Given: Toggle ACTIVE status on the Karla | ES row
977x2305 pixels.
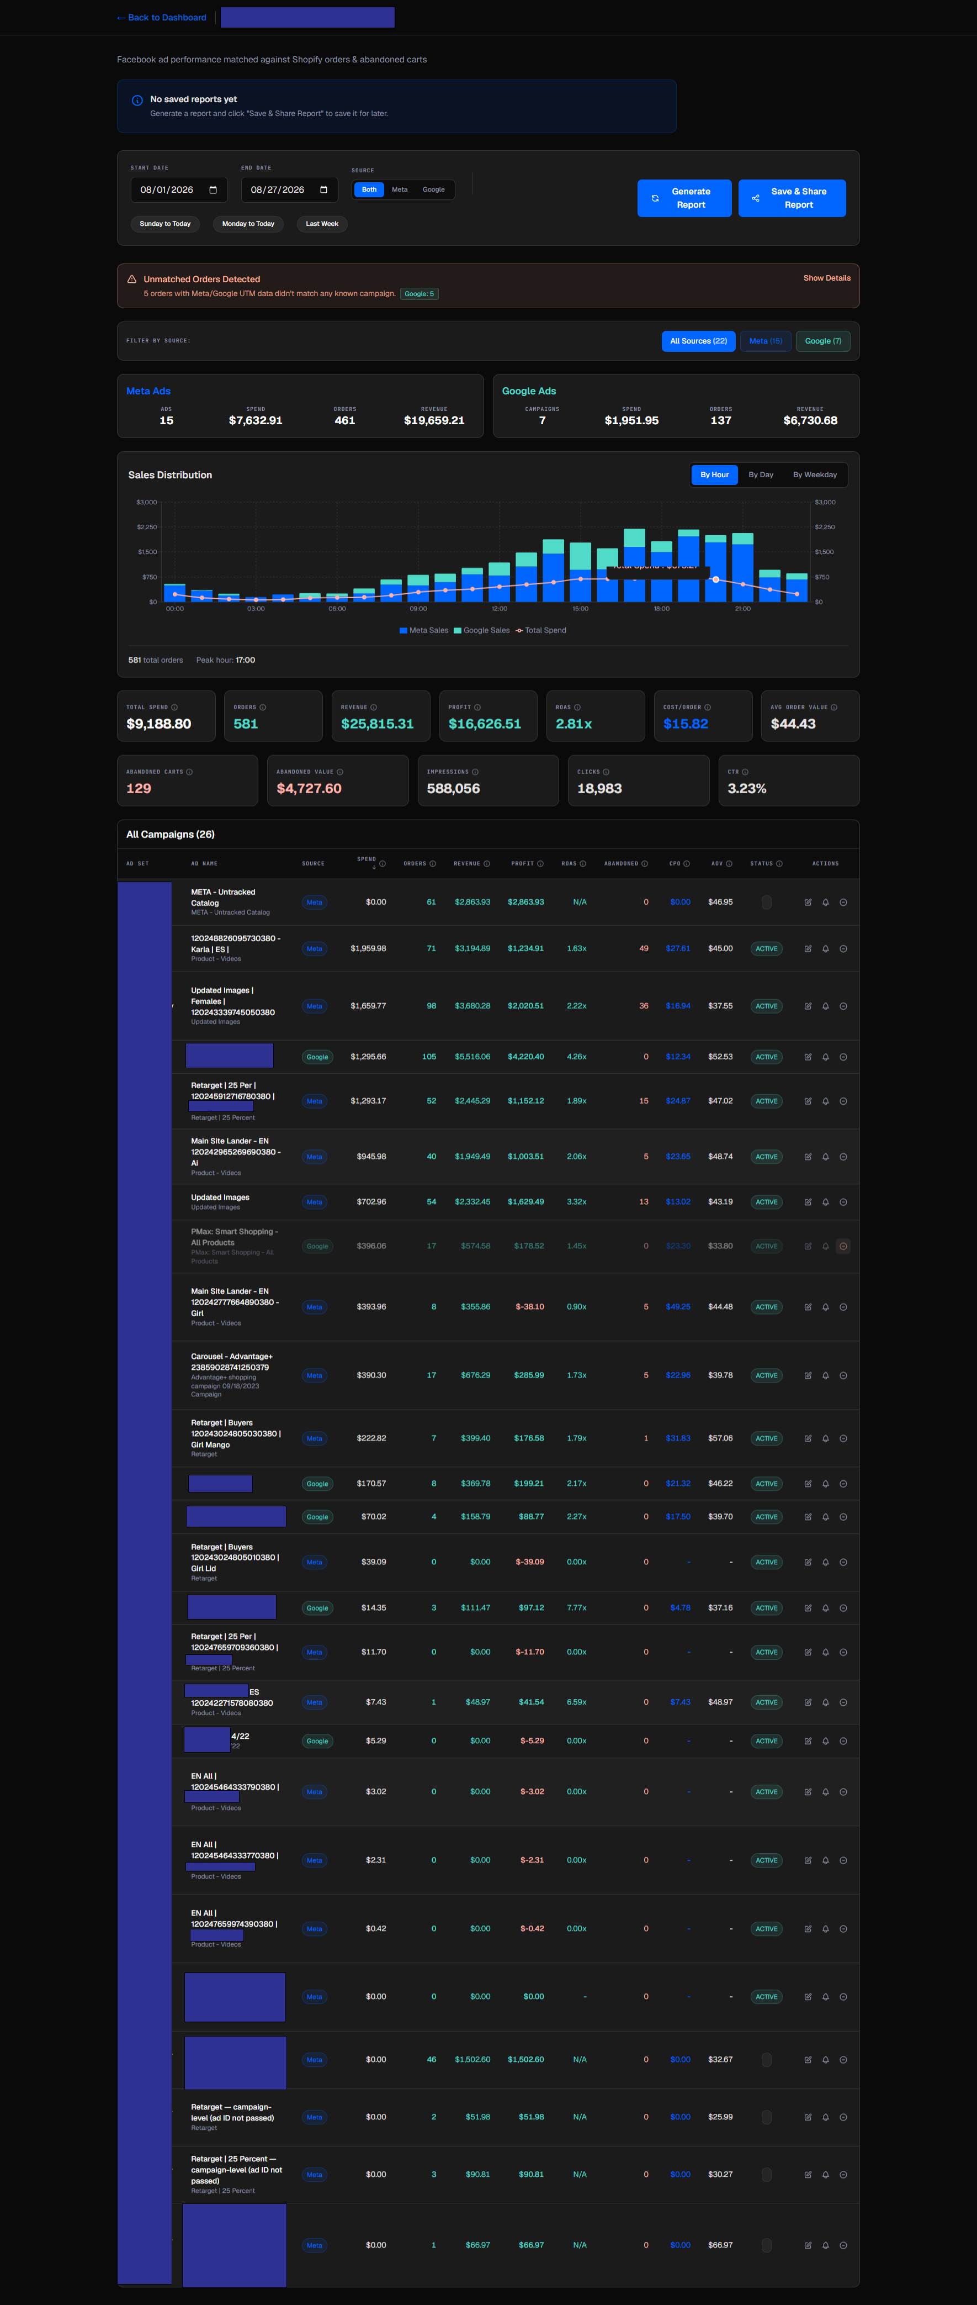Looking at the screenshot, I should [766, 948].
